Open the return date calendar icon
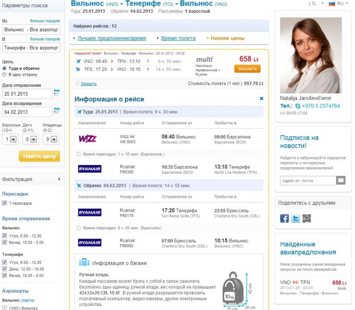This screenshot has height=310, width=355. point(57,111)
